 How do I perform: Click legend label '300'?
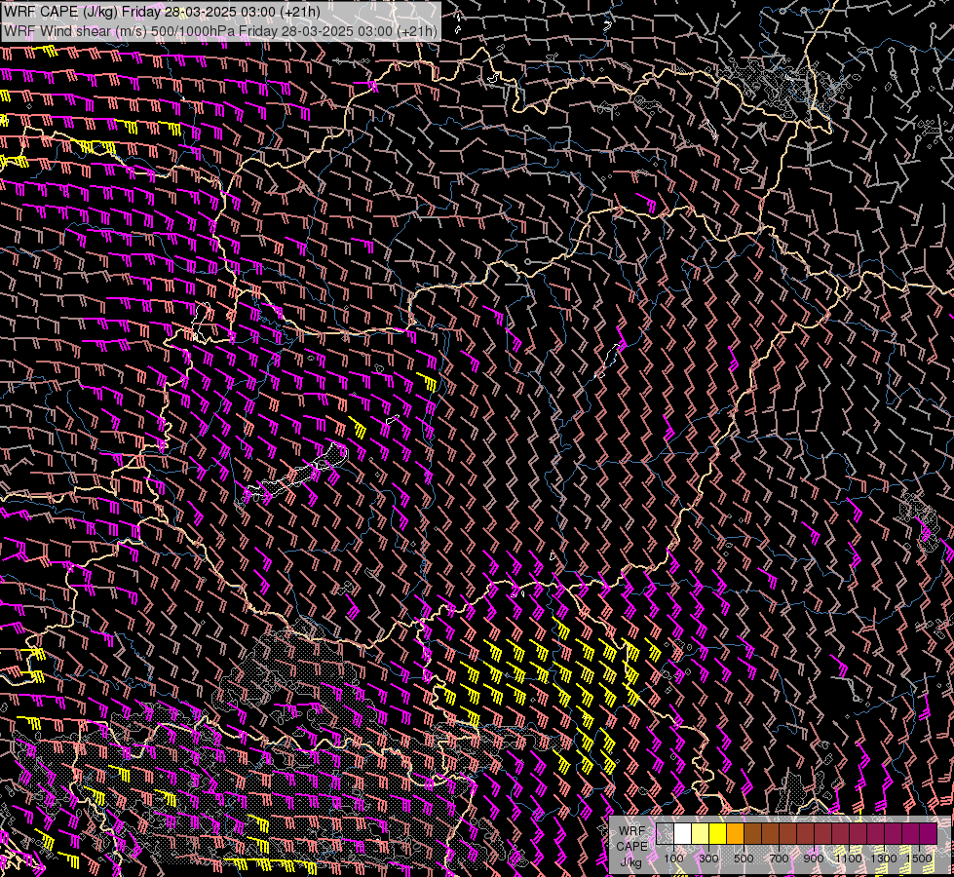(708, 858)
